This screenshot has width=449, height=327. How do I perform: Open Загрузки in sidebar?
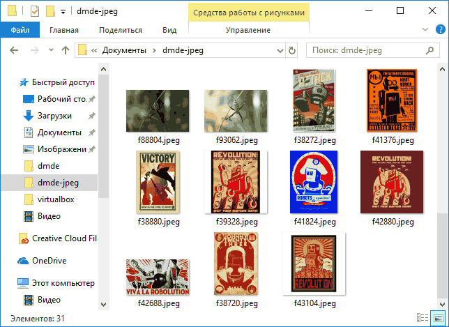[47, 116]
